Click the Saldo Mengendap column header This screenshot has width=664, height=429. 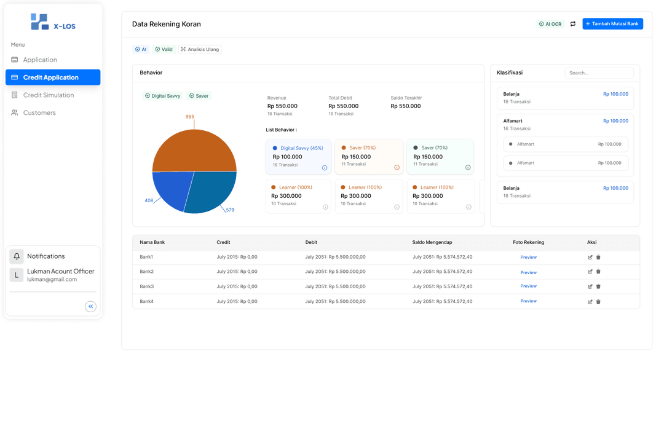(x=432, y=242)
